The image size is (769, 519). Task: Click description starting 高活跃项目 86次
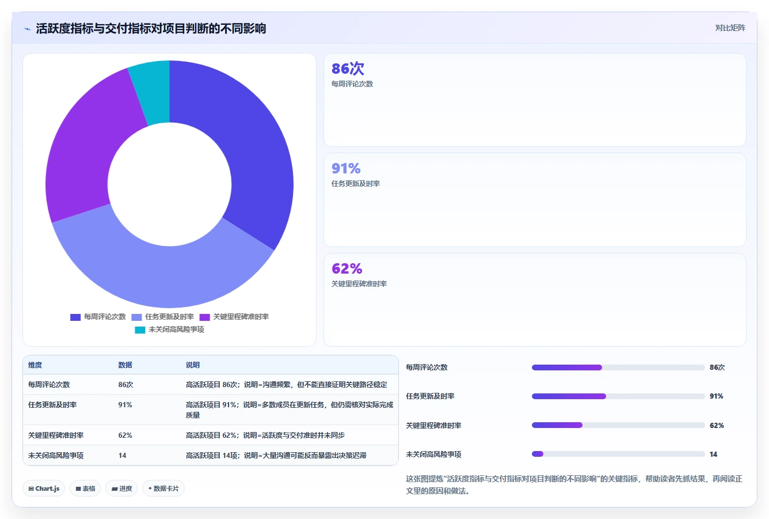(x=287, y=385)
